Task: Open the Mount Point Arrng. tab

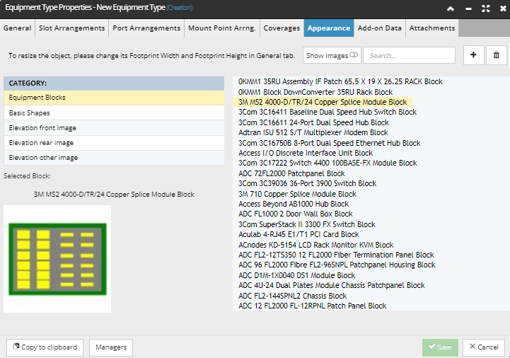Action: (x=222, y=28)
